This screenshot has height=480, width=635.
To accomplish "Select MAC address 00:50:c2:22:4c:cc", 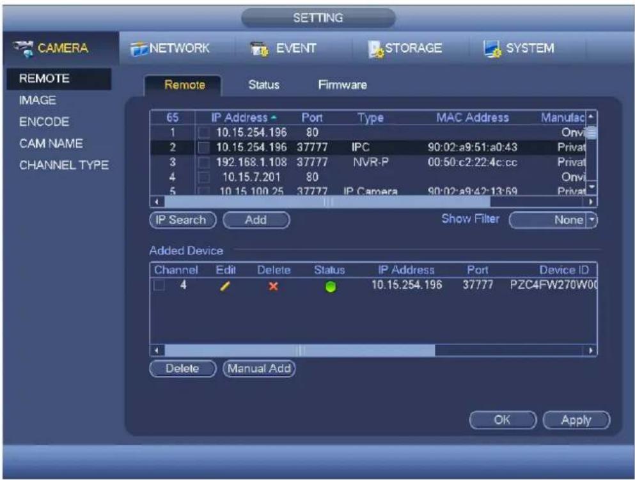I will [472, 162].
